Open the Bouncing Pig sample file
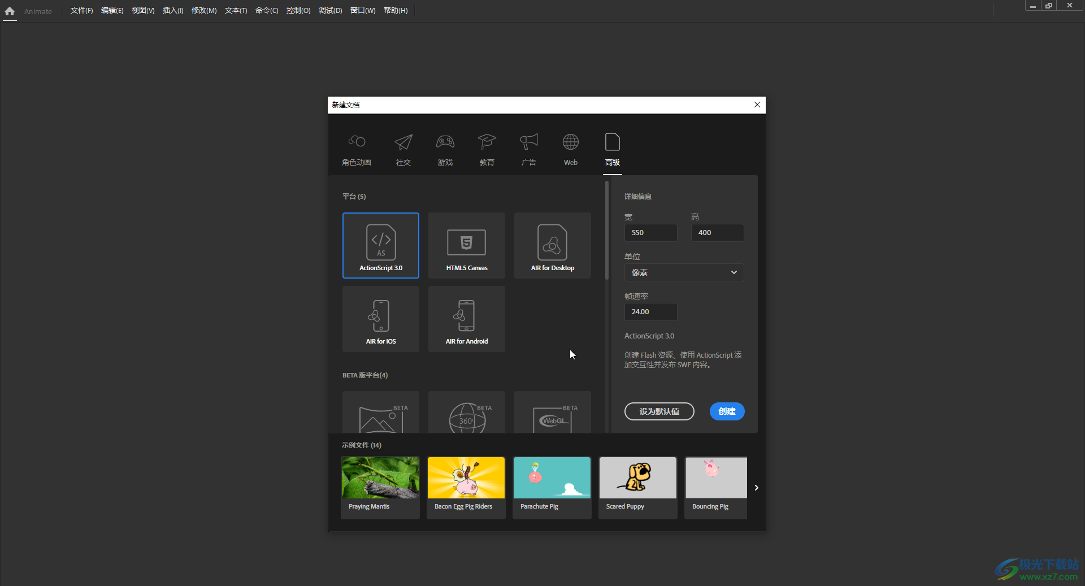 coord(716,488)
